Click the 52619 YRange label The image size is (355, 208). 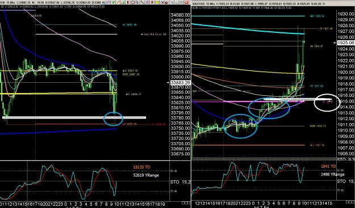point(146,175)
